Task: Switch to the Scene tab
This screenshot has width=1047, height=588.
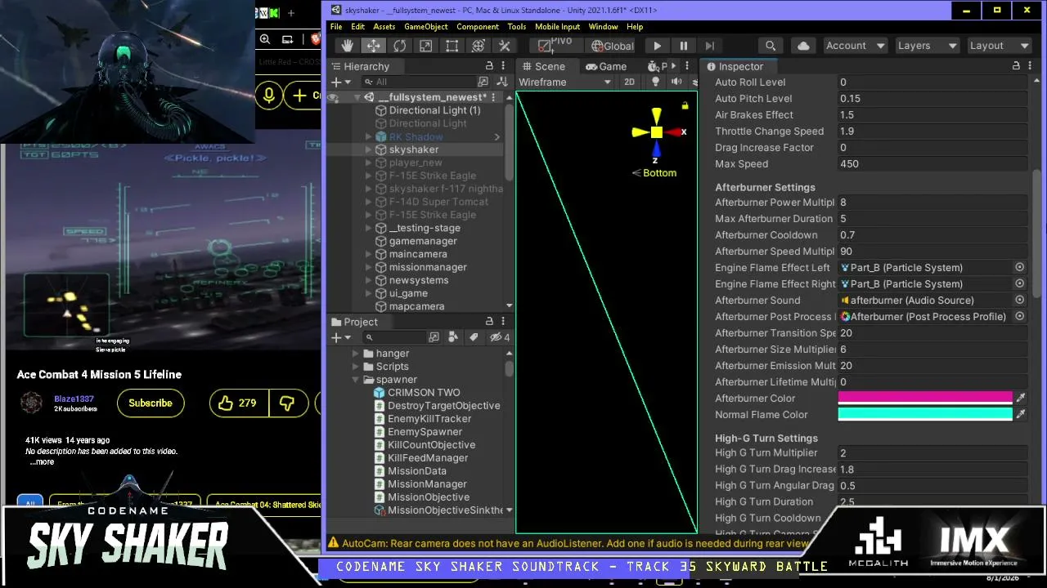Action: [x=544, y=66]
